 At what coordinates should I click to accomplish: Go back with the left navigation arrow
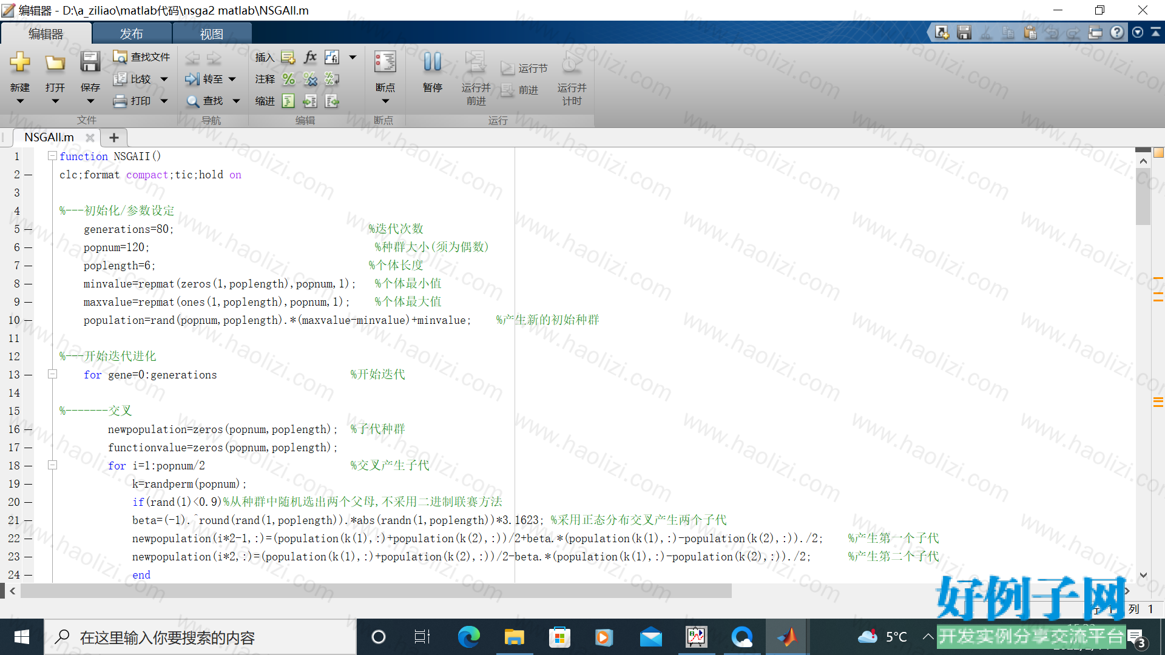pyautogui.click(x=192, y=58)
